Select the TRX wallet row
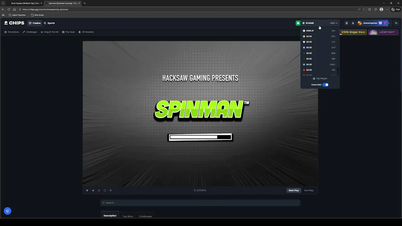 pyautogui.click(x=319, y=70)
